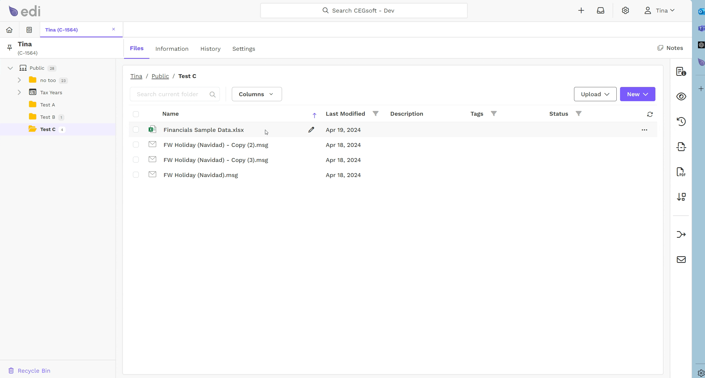
Task: Open the eye preview icon in right sidebar
Action: (681, 96)
